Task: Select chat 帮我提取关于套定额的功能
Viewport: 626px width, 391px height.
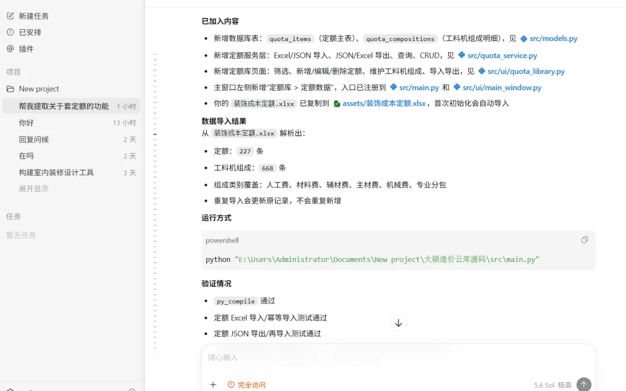Action: click(x=72, y=106)
